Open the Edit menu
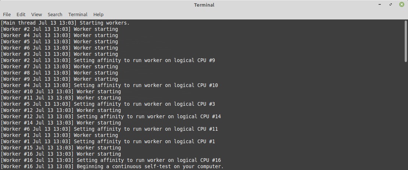Viewport: 408px width, 170px height. click(21, 14)
